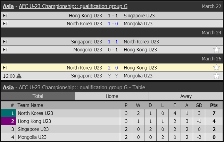Screen dimensions: 224x142
Task: Star the Singapore vs Mongolia match
Action: pyautogui.click(x=217, y=76)
